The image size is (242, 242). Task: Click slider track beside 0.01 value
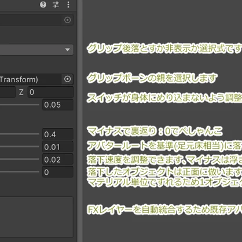(20, 146)
